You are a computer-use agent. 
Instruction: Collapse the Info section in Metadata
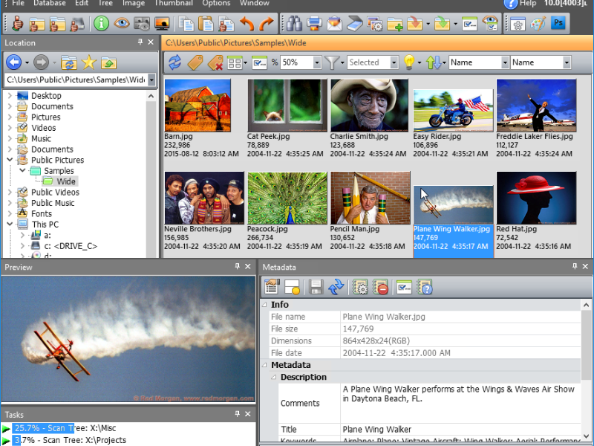[264, 305]
